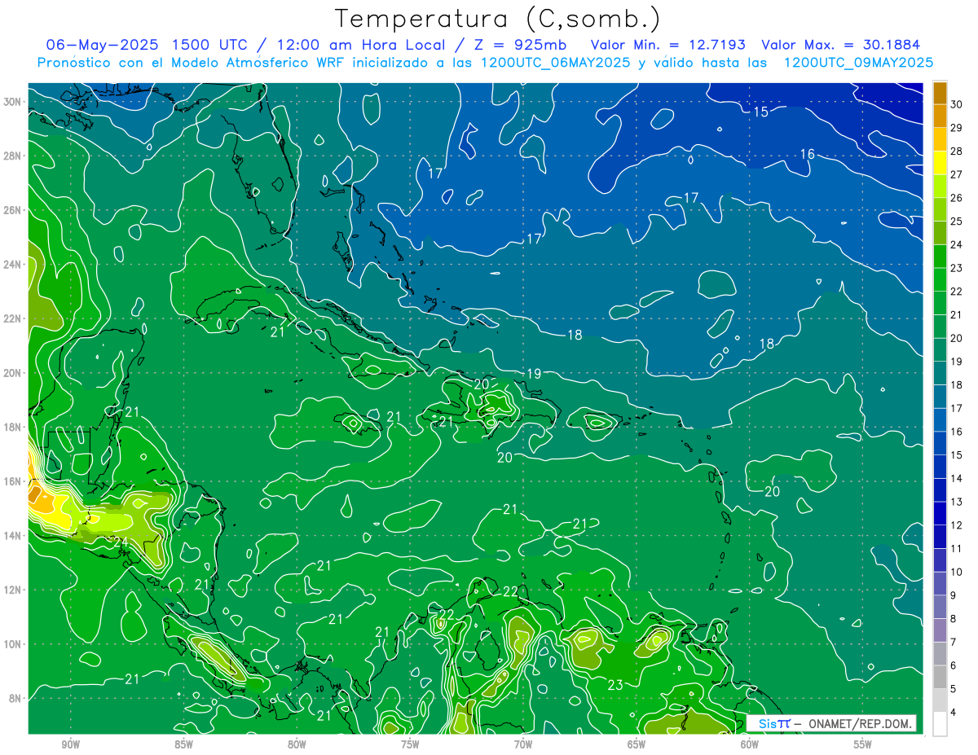
Task: Click the 18N latitude axis label
Action: click(12, 427)
